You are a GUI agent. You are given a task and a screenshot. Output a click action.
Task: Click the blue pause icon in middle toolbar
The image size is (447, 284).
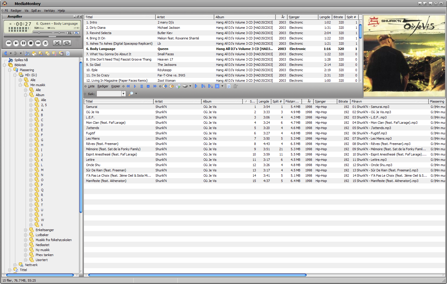pyautogui.click(x=142, y=86)
